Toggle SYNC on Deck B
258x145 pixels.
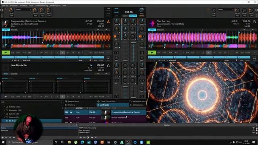pos(152,30)
